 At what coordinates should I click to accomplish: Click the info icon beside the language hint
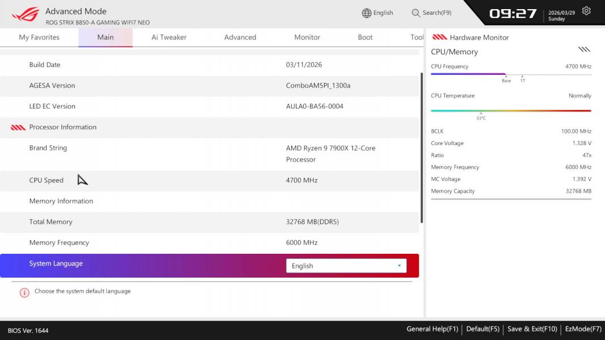point(23,292)
